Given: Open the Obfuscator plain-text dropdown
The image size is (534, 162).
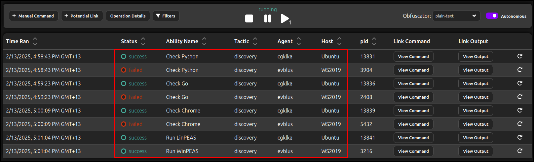Looking at the screenshot, I should click(x=456, y=16).
